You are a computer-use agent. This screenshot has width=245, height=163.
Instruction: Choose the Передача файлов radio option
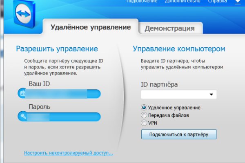(x=144, y=115)
